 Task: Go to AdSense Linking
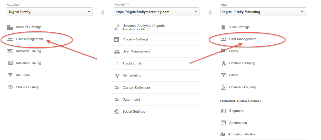point(28,63)
